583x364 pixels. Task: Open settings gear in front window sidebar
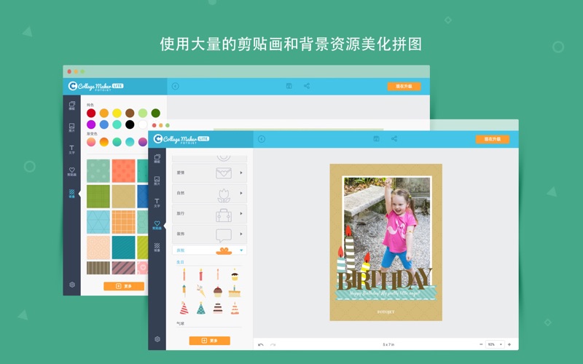pyautogui.click(x=157, y=339)
